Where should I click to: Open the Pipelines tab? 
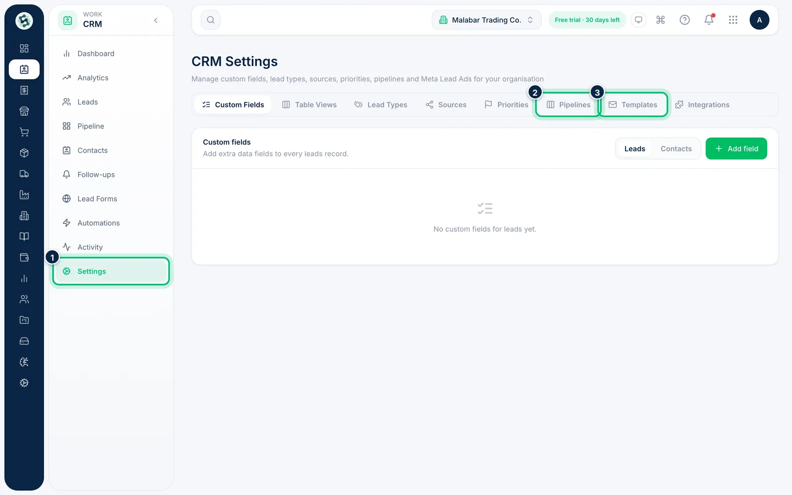568,104
